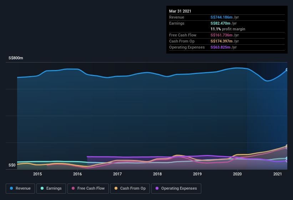Click the 11.1% profit margin text
This screenshot has height=200, width=293.
[x=228, y=29]
